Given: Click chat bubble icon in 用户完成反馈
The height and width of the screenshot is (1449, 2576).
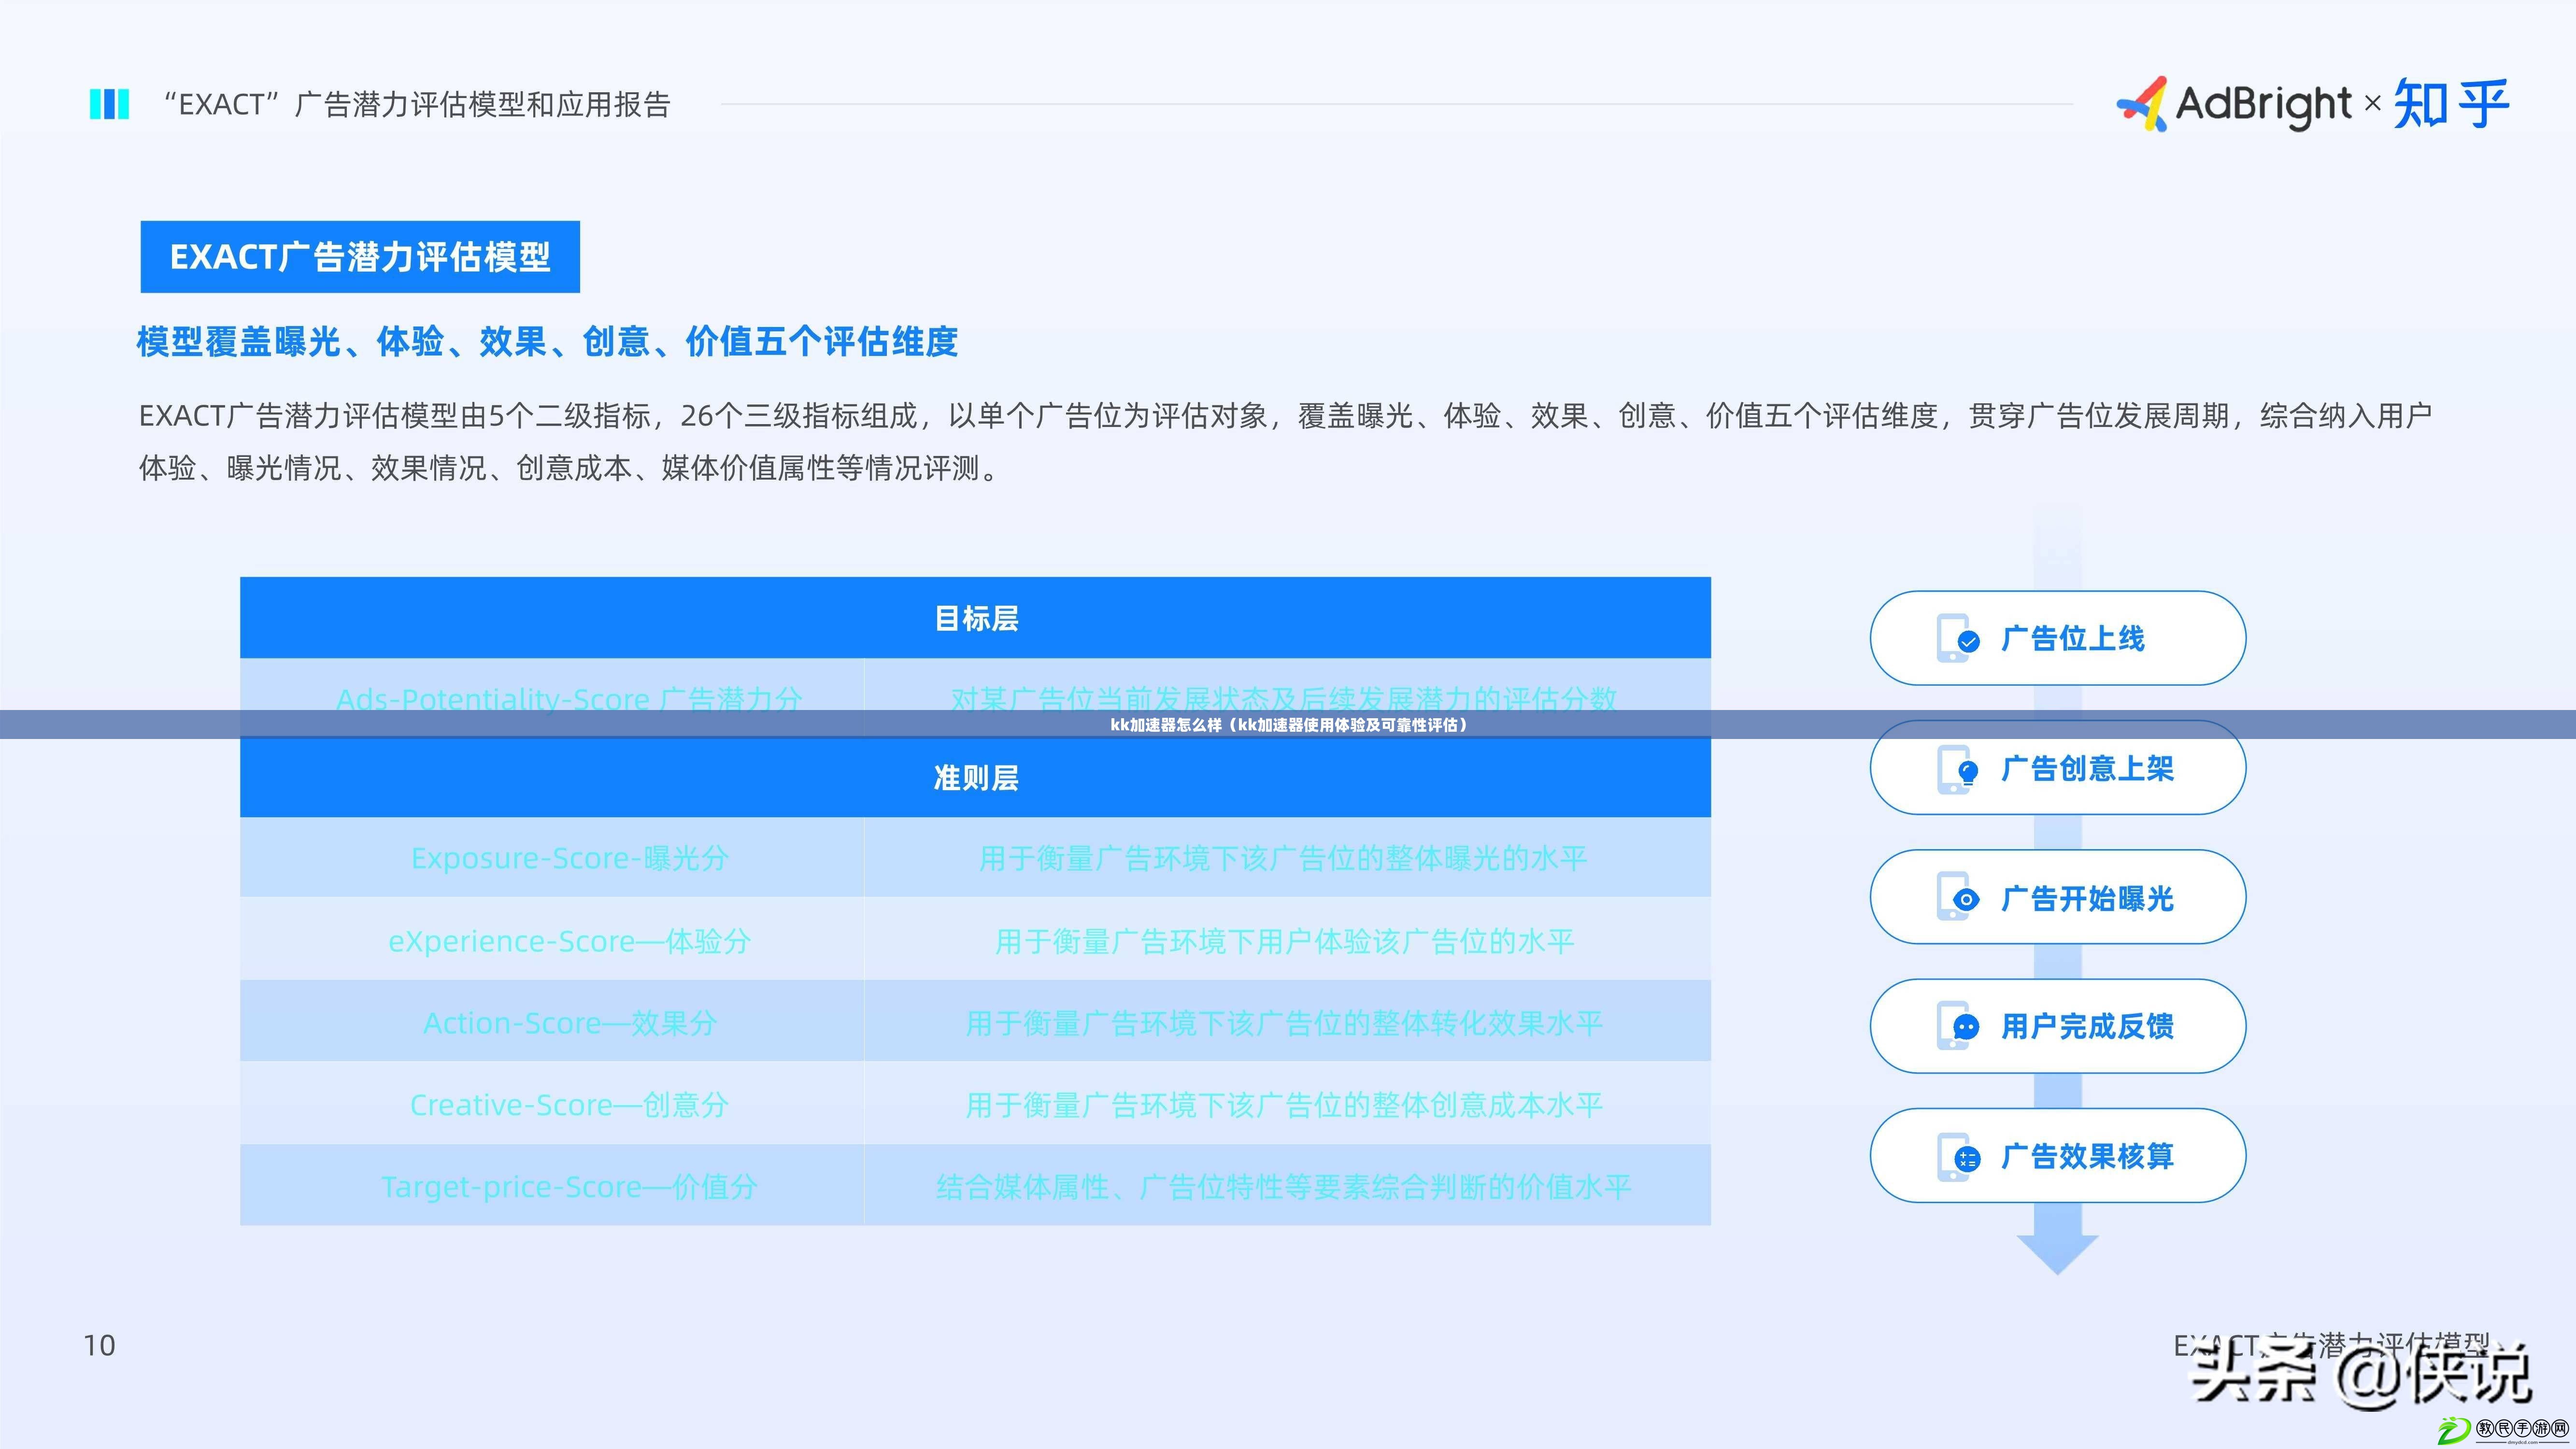Looking at the screenshot, I should click(x=1957, y=1026).
